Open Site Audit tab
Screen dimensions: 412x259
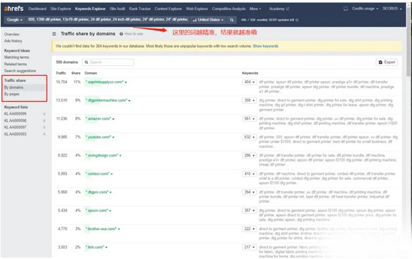tap(117, 9)
